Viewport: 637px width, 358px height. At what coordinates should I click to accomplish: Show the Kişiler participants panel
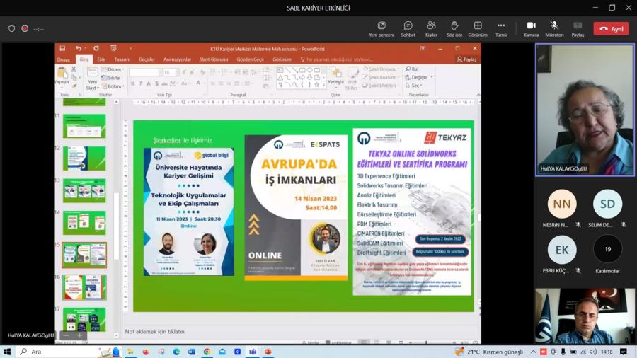431,29
